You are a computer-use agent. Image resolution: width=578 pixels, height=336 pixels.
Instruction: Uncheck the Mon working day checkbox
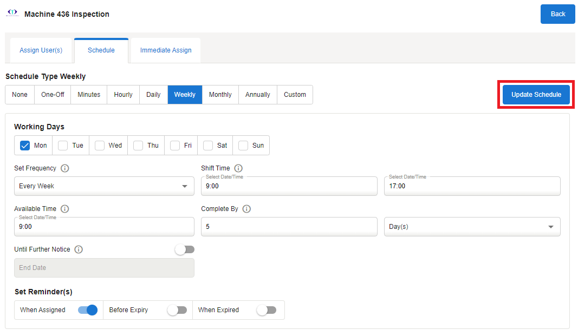[25, 146]
